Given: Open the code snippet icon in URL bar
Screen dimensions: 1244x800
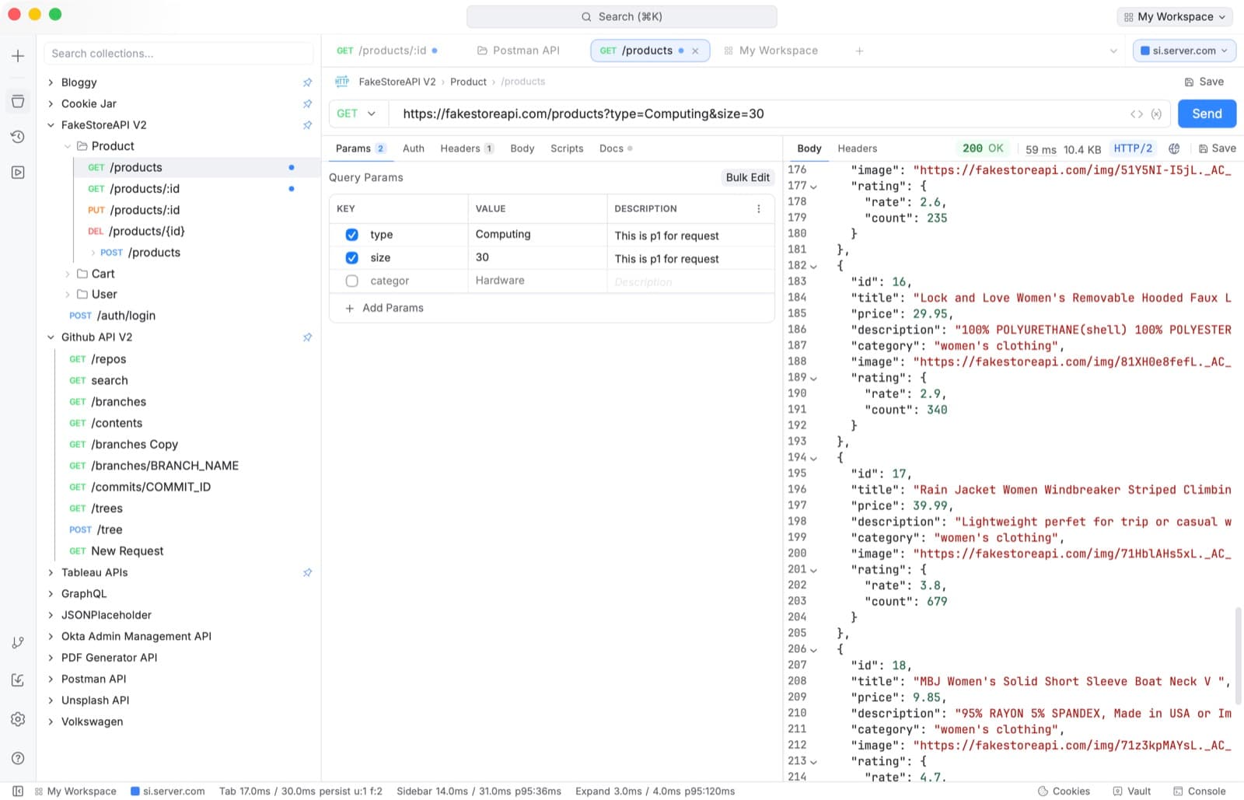Looking at the screenshot, I should 1137,114.
